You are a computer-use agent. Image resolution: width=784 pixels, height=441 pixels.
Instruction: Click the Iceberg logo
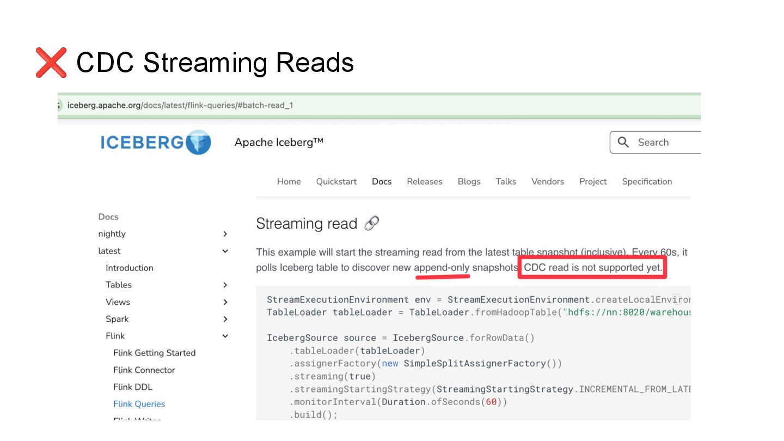click(156, 142)
